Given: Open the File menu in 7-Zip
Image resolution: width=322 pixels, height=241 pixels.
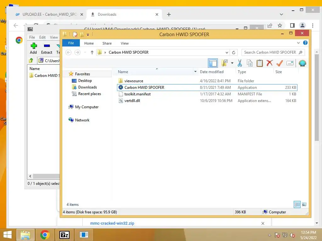Looking at the screenshot, I should coord(32,37).
